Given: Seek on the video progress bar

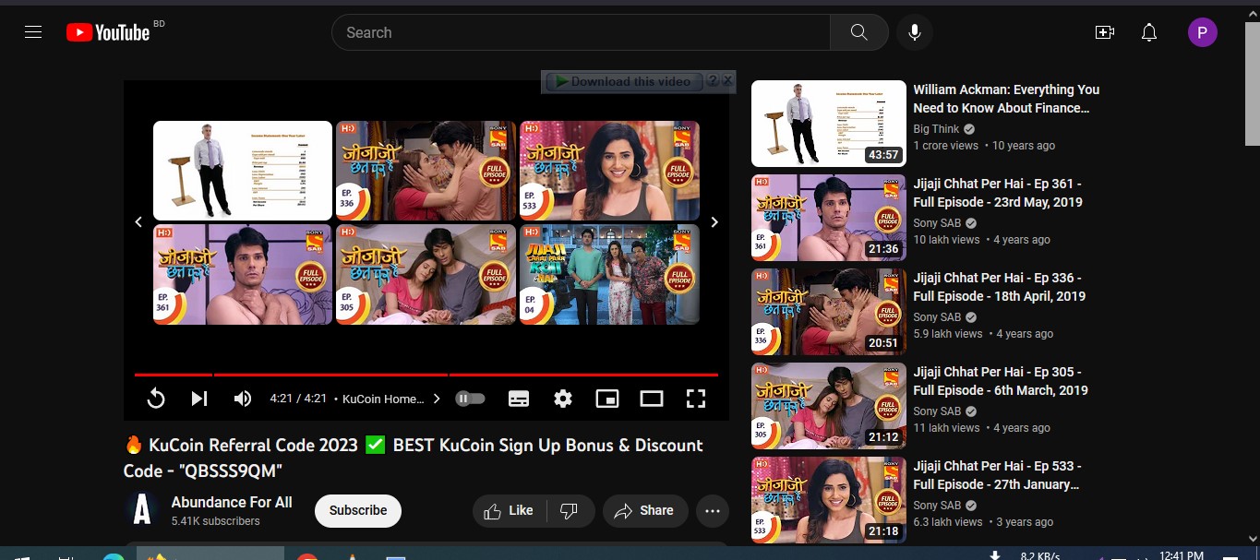Looking at the screenshot, I should pyautogui.click(x=426, y=375).
